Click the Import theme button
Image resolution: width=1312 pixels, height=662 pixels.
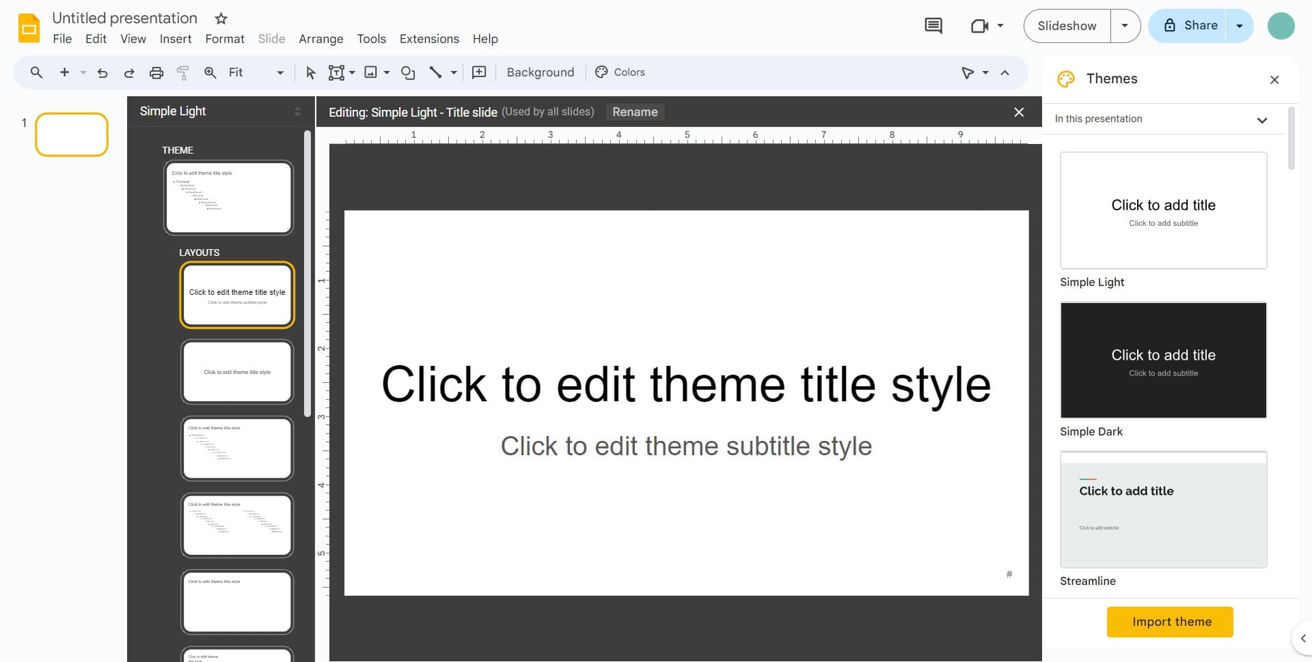(1170, 622)
